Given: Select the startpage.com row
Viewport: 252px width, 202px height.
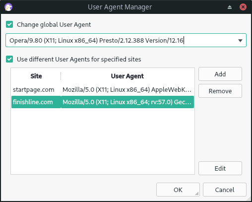Looking at the screenshot, I should (103, 90).
